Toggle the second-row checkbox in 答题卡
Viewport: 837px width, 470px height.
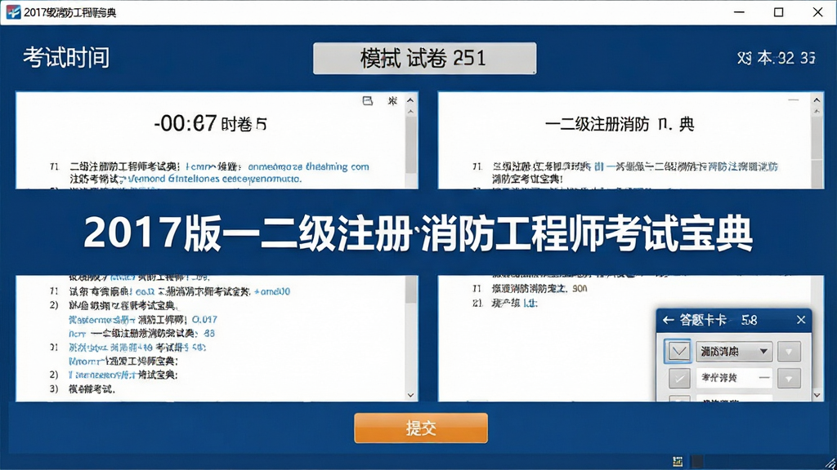pyautogui.click(x=679, y=379)
